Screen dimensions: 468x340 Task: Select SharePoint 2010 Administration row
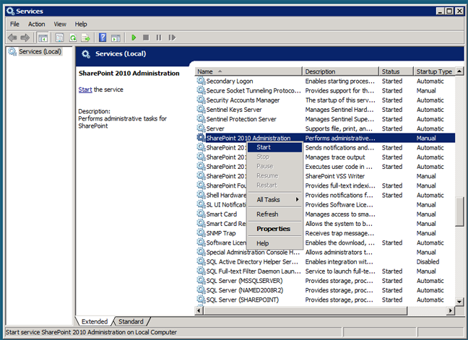[x=325, y=138]
